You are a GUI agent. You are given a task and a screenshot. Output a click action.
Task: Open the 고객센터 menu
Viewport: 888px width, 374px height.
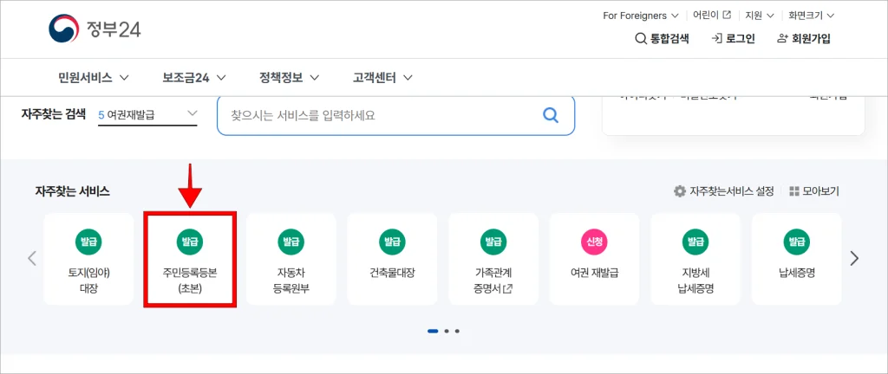(x=382, y=77)
